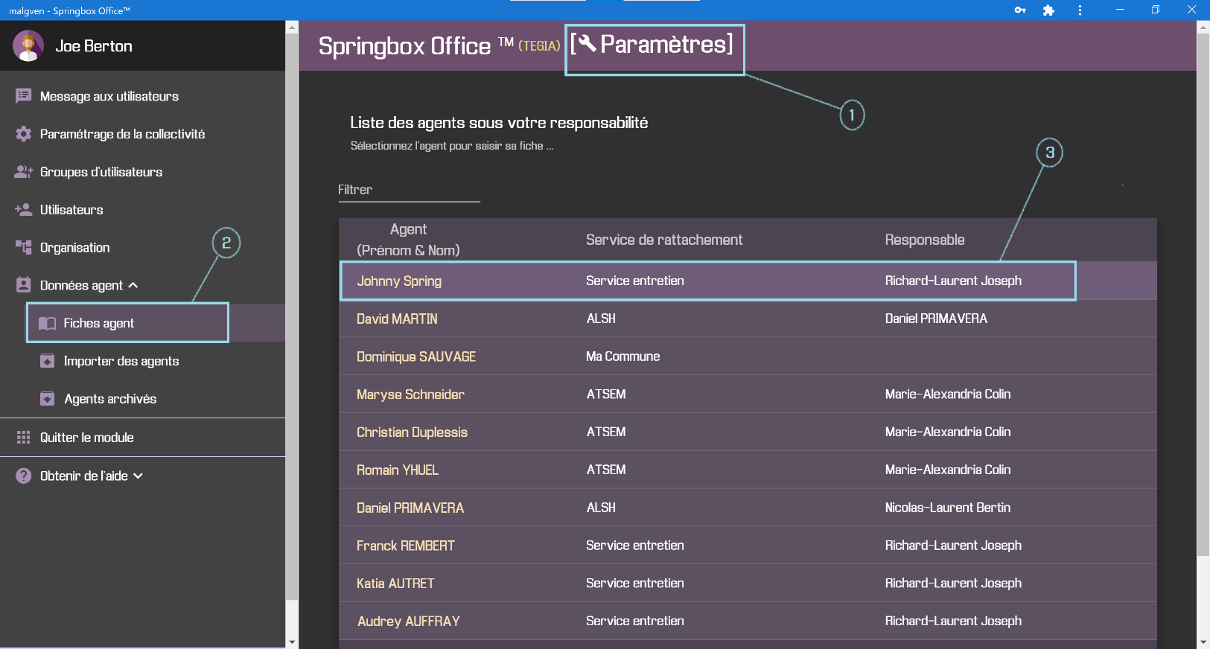Open Message aux utilisateurs
1210x649 pixels.
109,96
